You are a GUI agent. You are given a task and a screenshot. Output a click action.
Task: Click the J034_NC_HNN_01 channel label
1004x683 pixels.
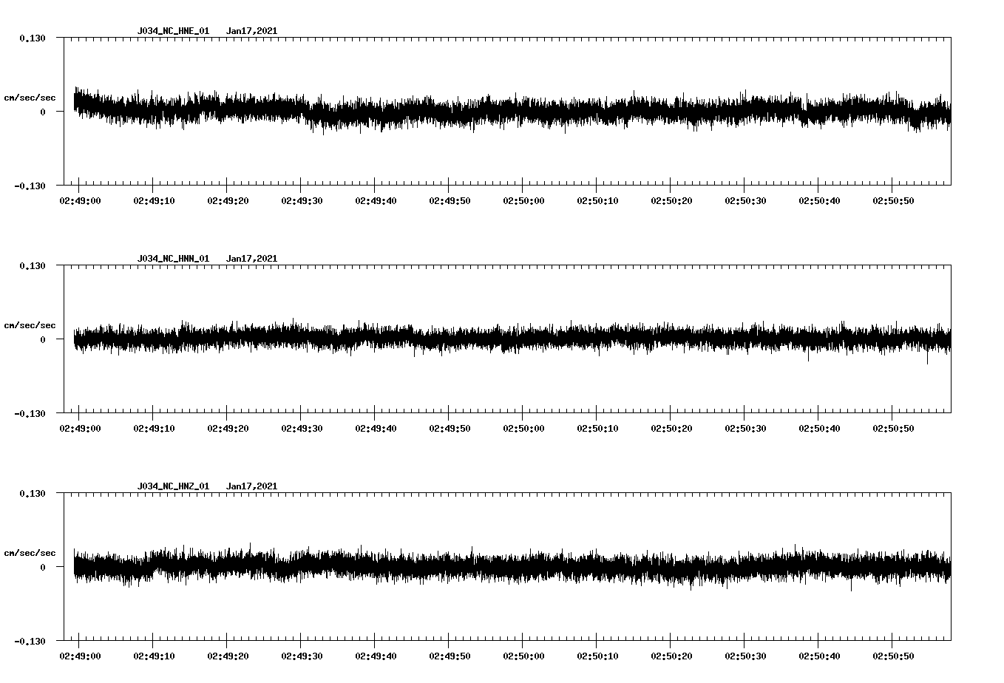tap(172, 258)
